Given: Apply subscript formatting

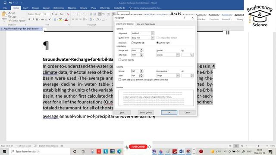Looking at the screenshot, I should pos(46,19).
